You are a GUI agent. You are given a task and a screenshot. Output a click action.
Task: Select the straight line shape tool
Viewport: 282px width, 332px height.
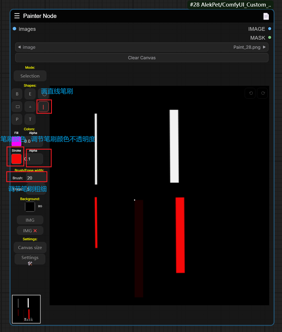[43, 107]
